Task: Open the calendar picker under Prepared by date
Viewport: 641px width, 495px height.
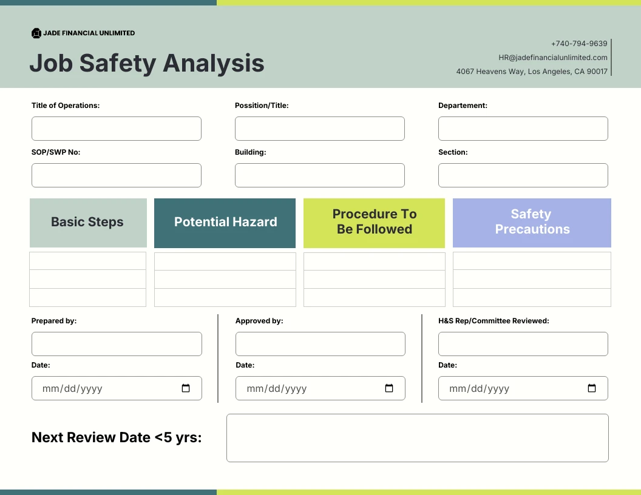Action: coord(185,388)
